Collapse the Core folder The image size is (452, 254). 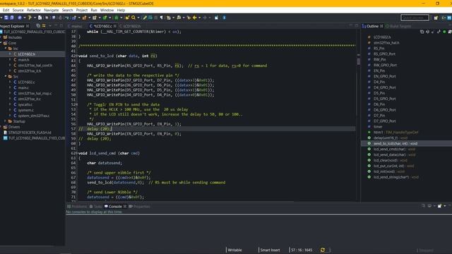pyautogui.click(x=1, y=43)
